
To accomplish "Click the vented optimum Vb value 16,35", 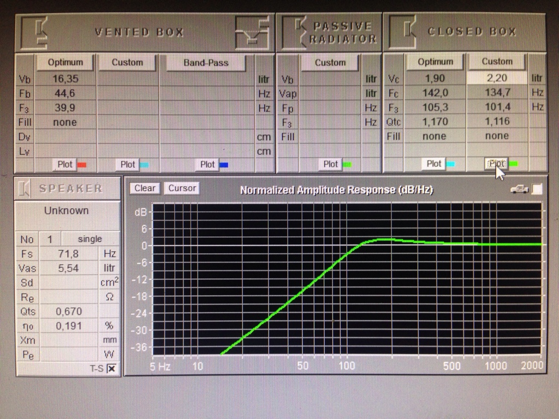I will (66, 79).
